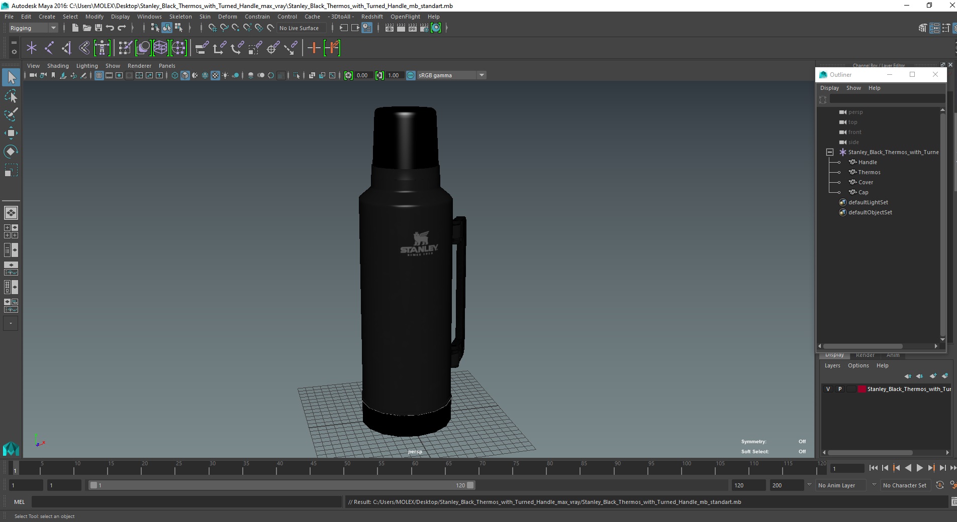This screenshot has height=522, width=957.
Task: Click the MEL command line input
Action: coord(186,502)
